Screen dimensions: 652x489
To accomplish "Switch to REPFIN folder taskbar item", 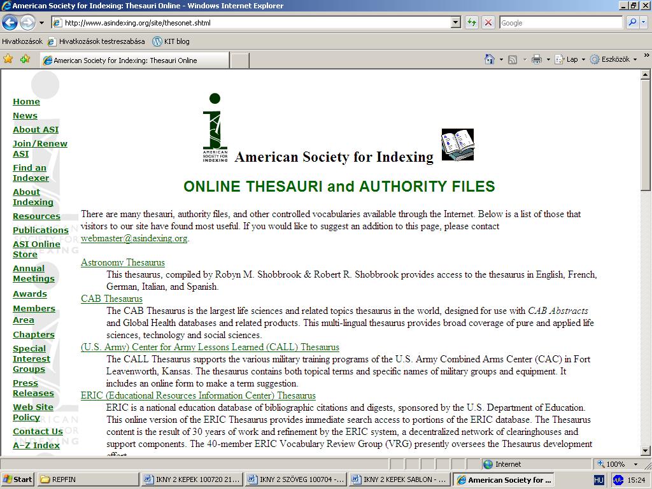I will [x=88, y=479].
